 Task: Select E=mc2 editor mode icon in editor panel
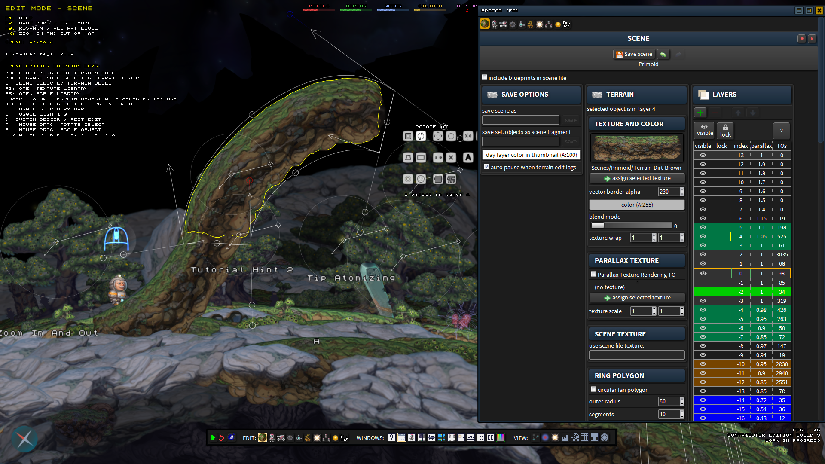coord(567,24)
